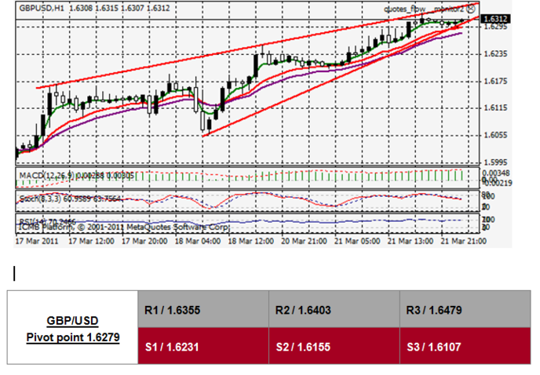This screenshot has height=375, width=540.
Task: Click the 20 Mar 21:00 time axis label
Action: (x=303, y=242)
